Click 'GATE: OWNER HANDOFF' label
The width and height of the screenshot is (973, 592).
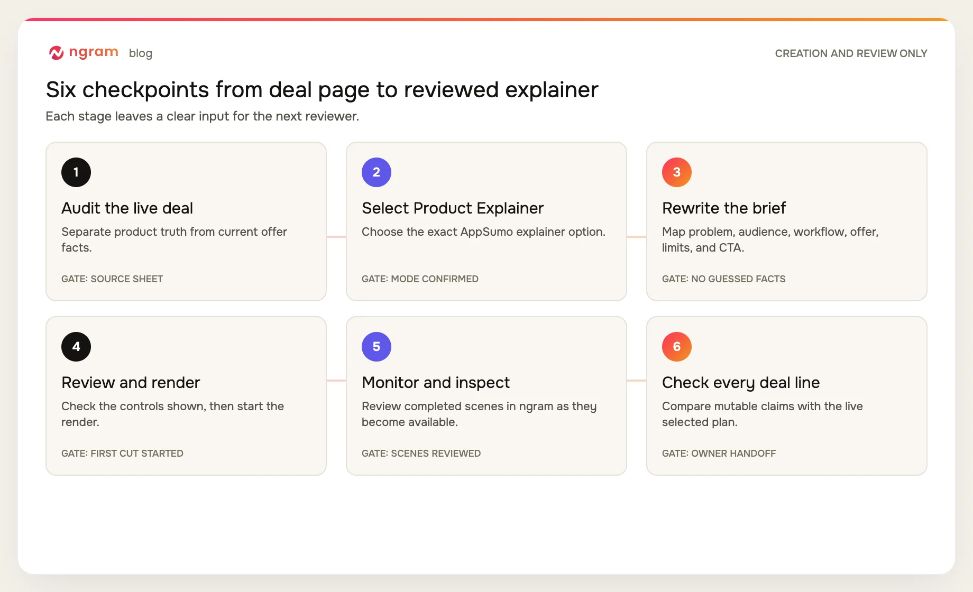tap(719, 454)
